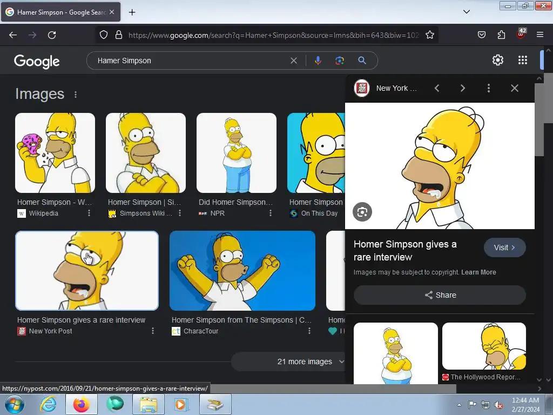Open the tracking protection shield icon
Image resolution: width=553 pixels, height=415 pixels.
(x=103, y=35)
